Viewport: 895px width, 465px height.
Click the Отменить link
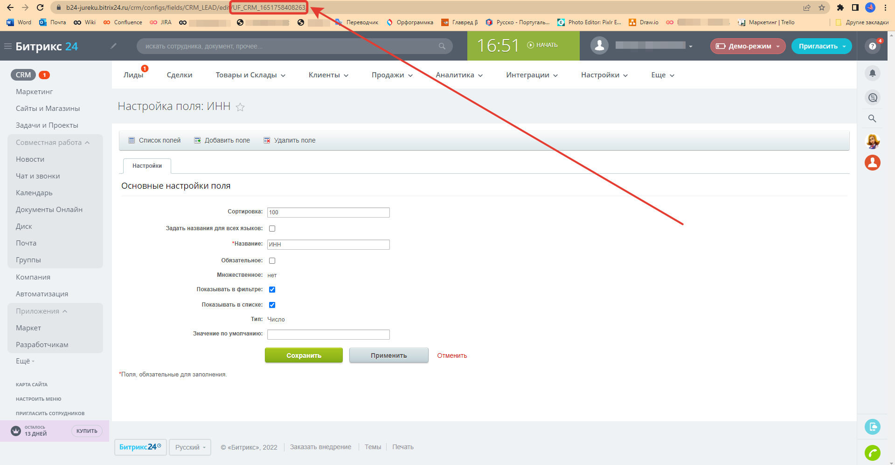(451, 356)
